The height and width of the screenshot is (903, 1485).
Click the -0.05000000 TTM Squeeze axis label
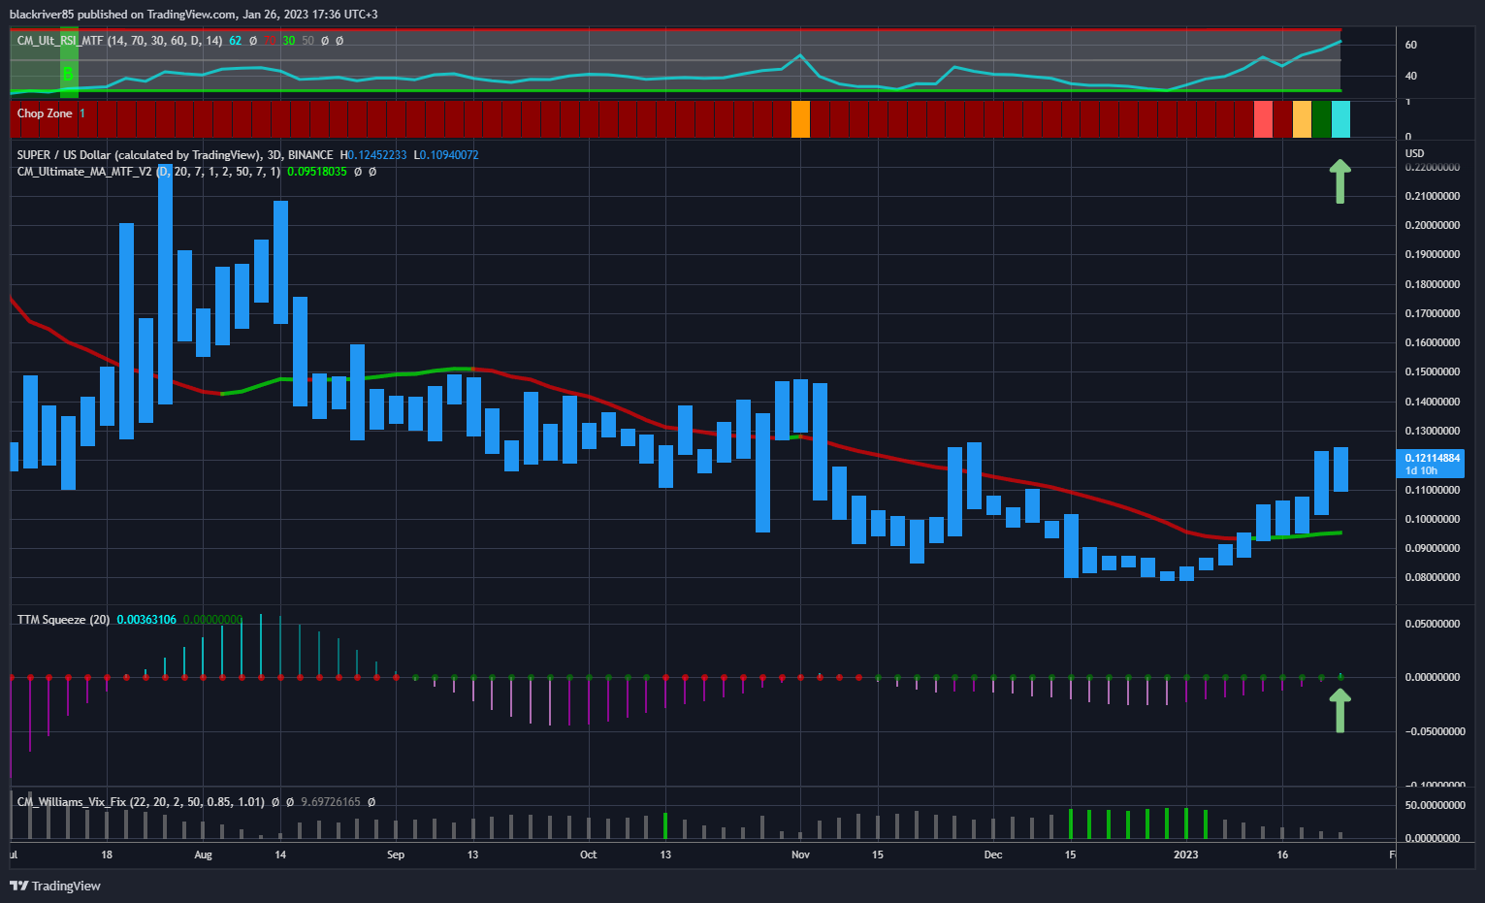click(1435, 732)
